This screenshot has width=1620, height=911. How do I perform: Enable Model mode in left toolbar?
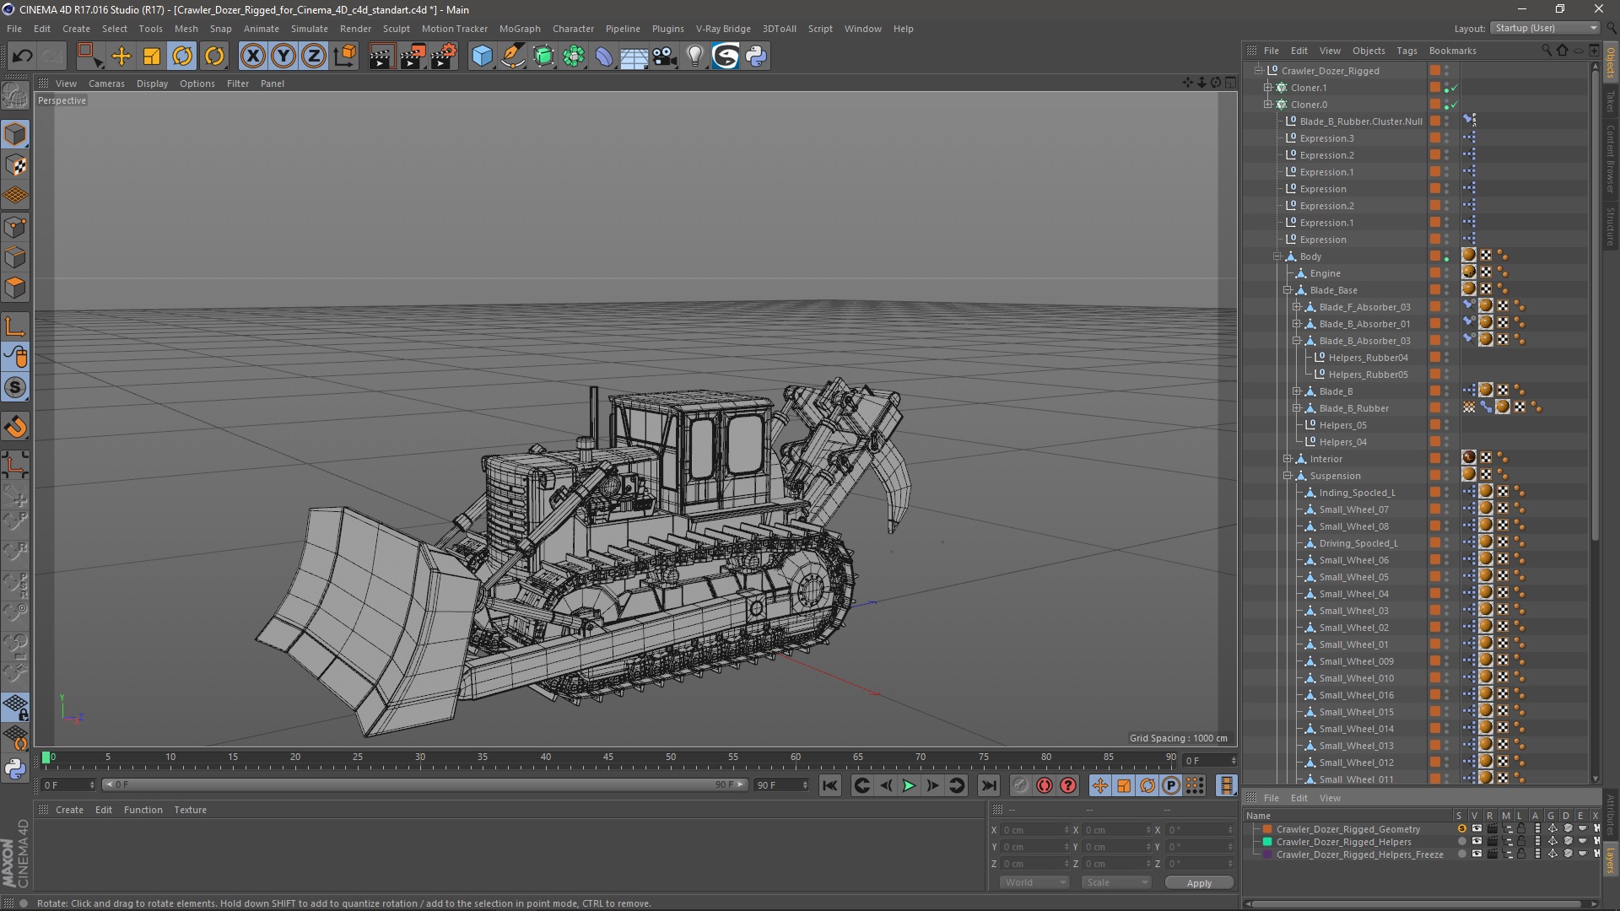[x=15, y=135]
